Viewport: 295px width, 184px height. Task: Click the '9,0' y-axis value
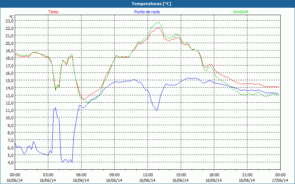coord(11,125)
